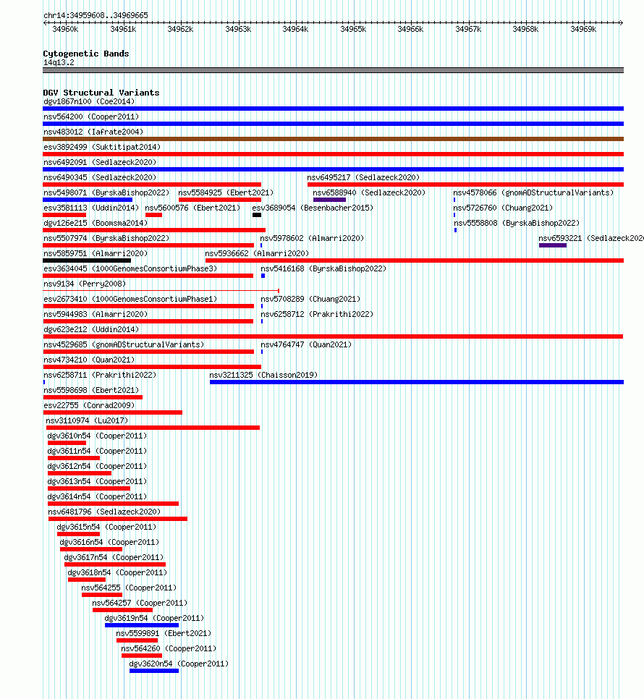Open dgv3615n54 (Cooper2011) variant
The image size is (644, 699).
click(x=106, y=527)
